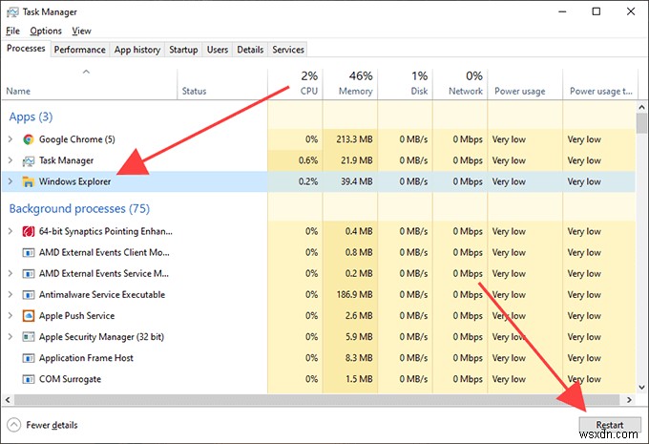Click the horizontal scrollbar left arrow
This screenshot has height=444, width=649.
[x=8, y=400]
